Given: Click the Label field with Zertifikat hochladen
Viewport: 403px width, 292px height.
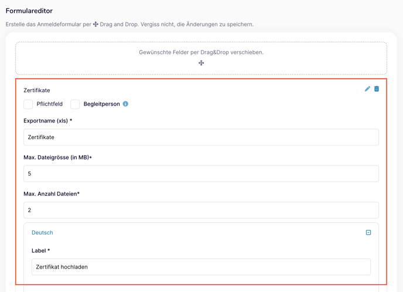Looking at the screenshot, I should pyautogui.click(x=201, y=267).
